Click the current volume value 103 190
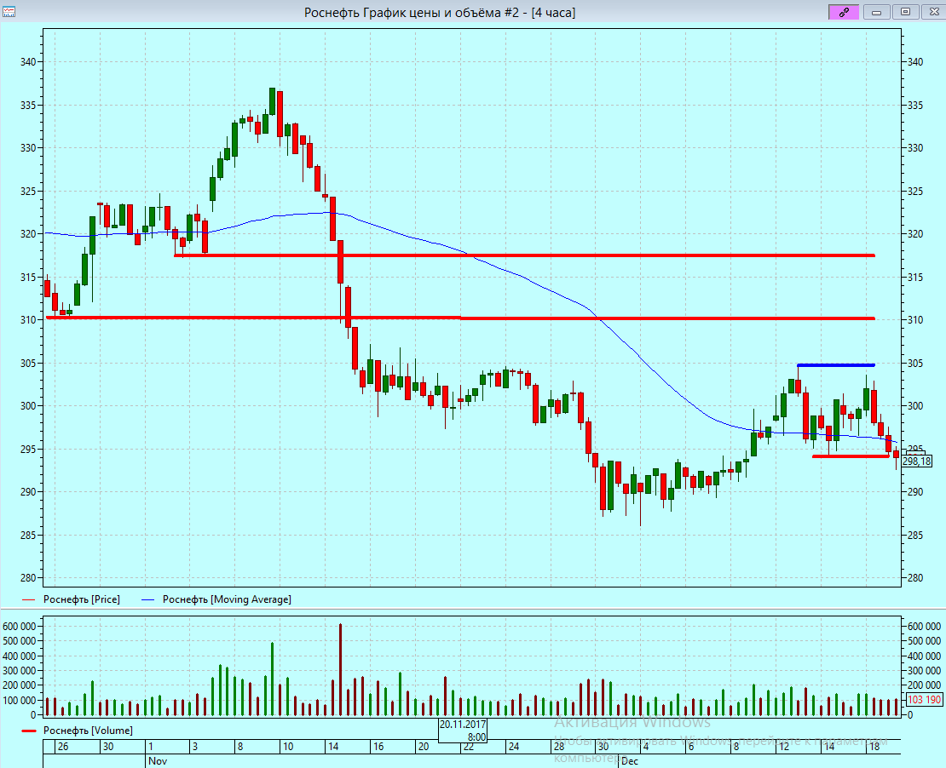The image size is (946, 768). (924, 700)
